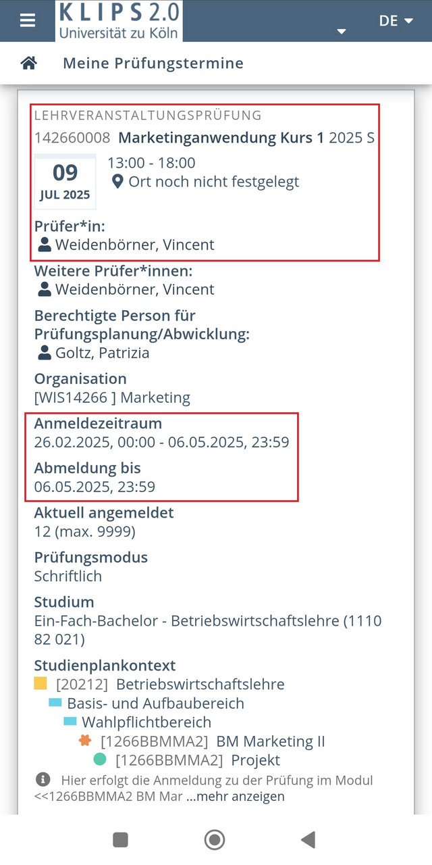The width and height of the screenshot is (432, 865).
Task: Open the Marketinganwendung Kurs 1 course title
Action: 221,138
